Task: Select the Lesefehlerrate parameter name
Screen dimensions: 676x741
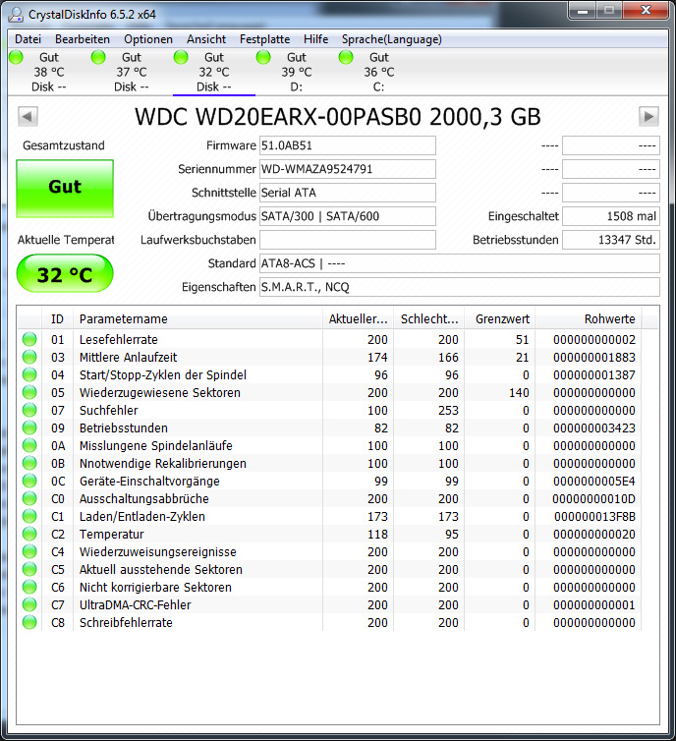Action: (119, 339)
